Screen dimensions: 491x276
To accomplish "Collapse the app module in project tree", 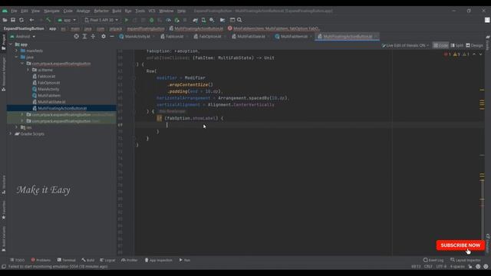I will pos(11,44).
